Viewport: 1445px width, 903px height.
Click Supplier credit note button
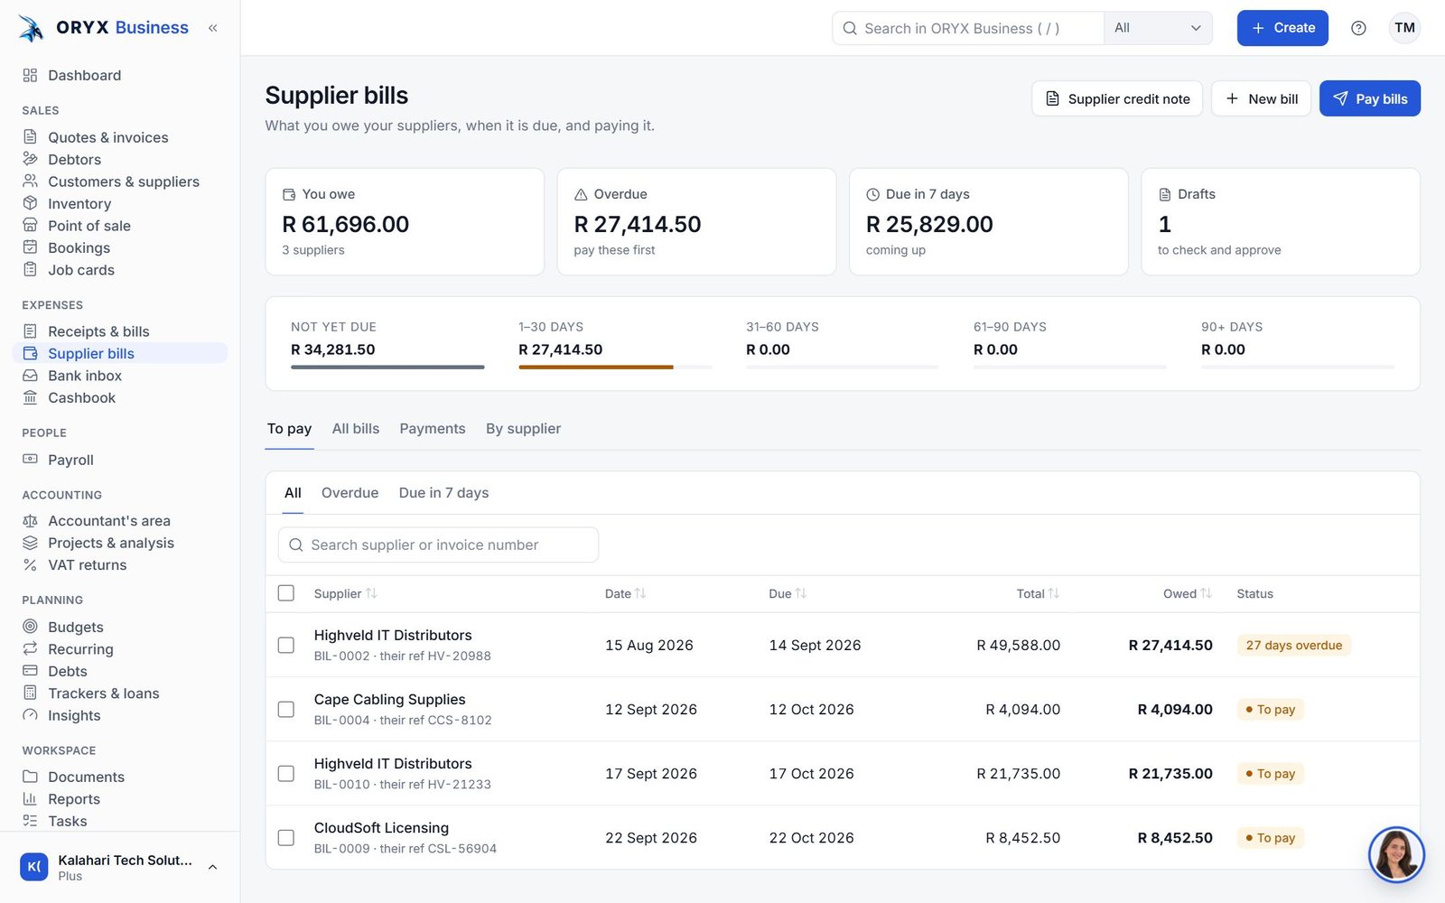[x=1117, y=98]
